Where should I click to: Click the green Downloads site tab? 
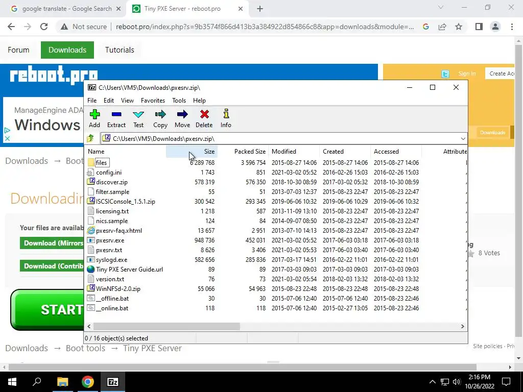click(67, 50)
